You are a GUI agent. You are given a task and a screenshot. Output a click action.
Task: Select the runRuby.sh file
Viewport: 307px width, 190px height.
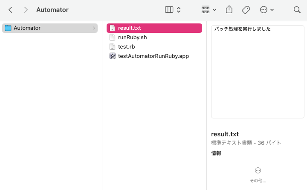[x=132, y=37]
